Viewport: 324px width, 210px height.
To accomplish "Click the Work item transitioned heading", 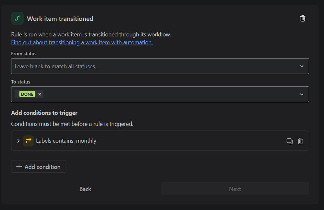I will (60, 19).
